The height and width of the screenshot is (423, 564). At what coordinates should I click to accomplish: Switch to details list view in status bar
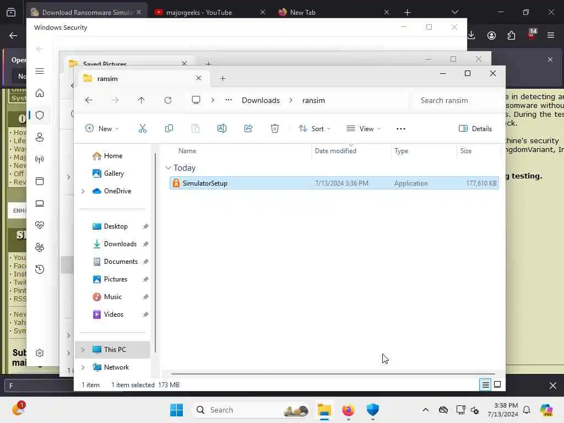coord(485,385)
